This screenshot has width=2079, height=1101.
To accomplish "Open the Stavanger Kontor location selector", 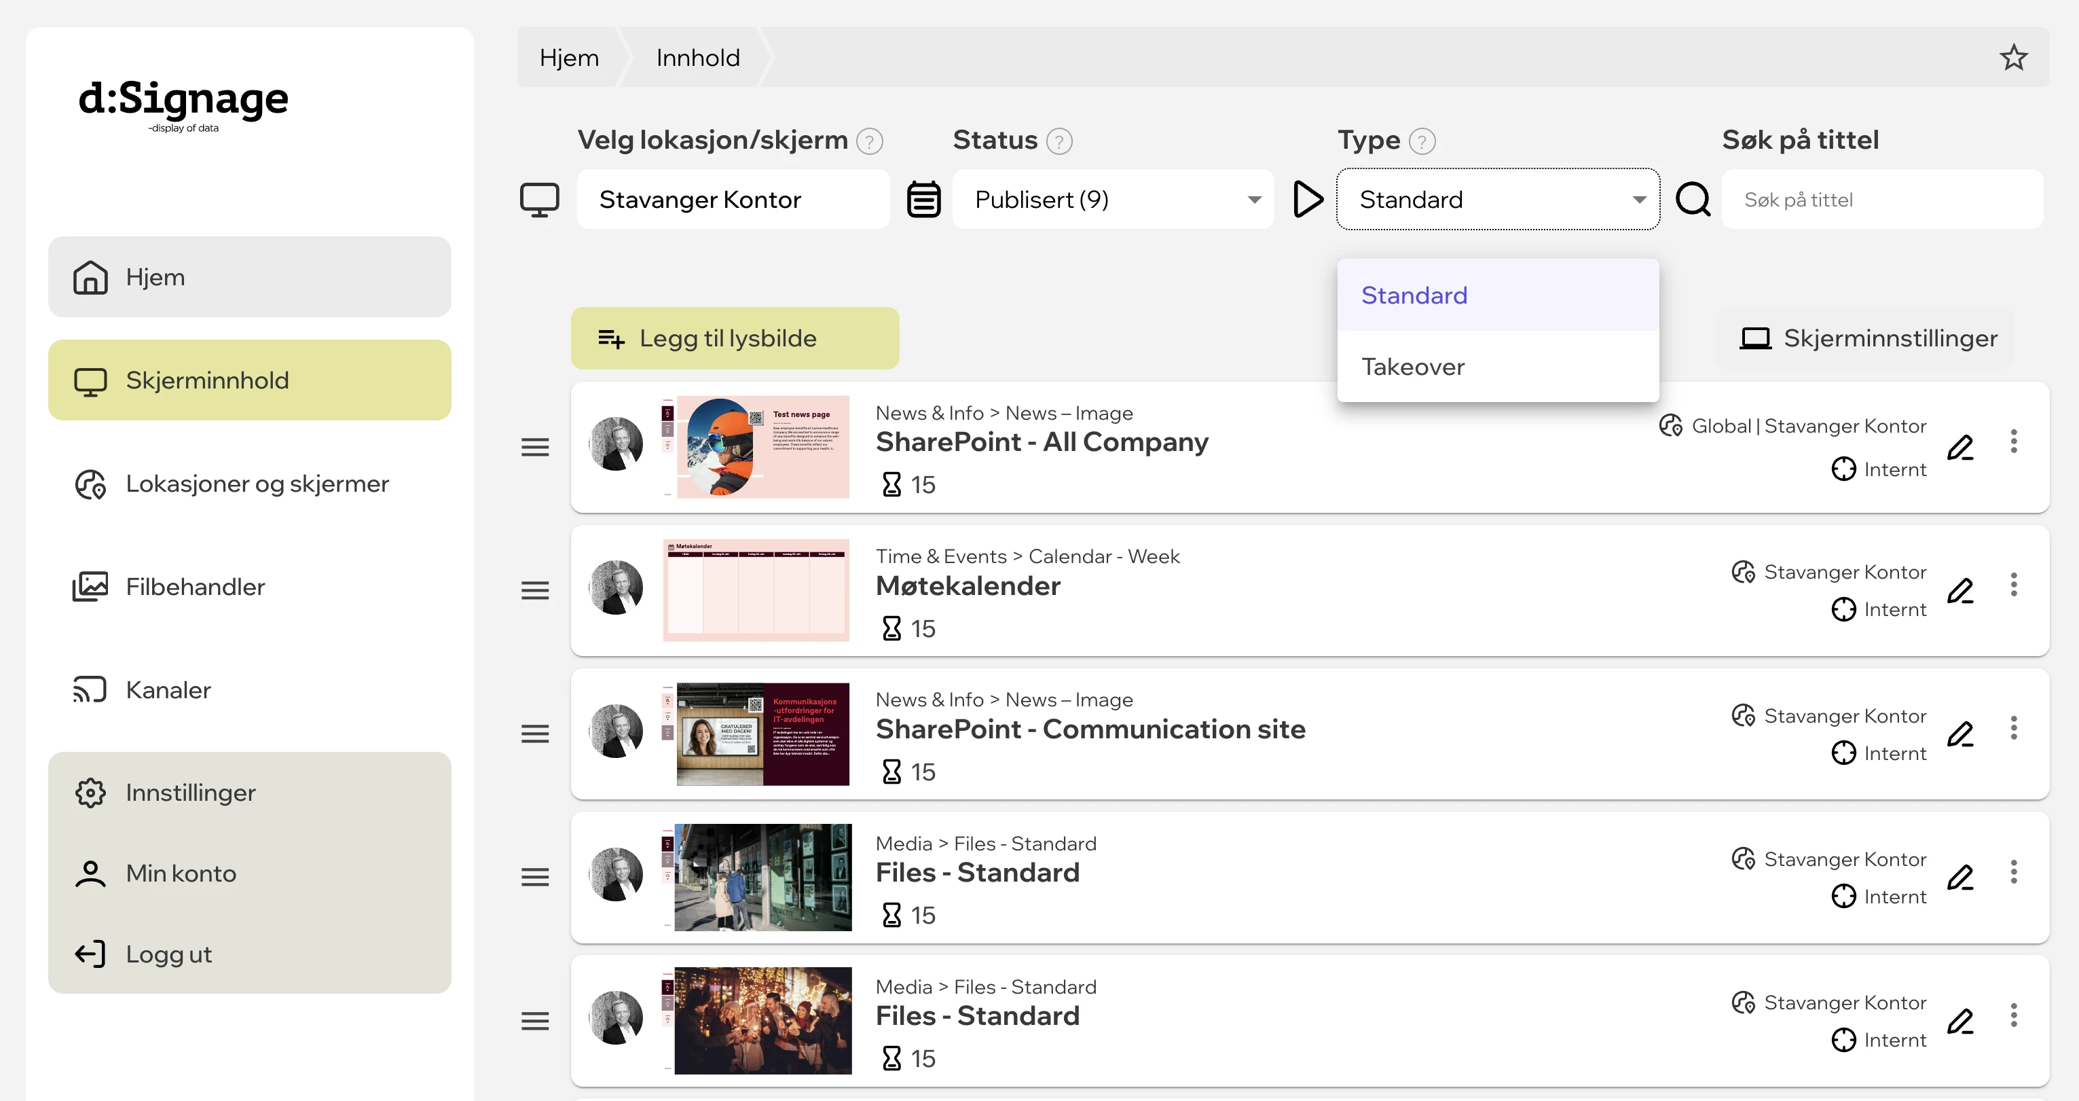I will [x=732, y=200].
